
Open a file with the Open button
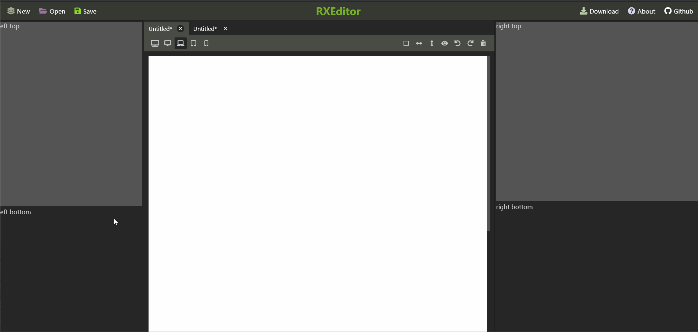(x=52, y=11)
